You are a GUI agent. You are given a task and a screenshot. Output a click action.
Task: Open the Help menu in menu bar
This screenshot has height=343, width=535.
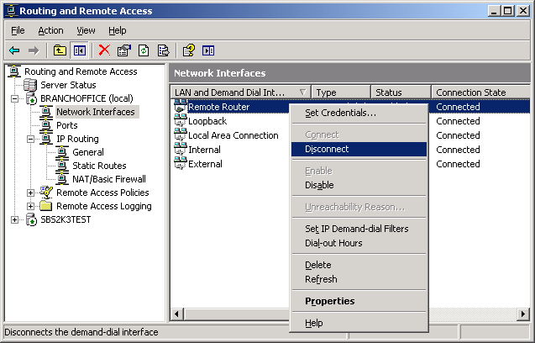[118, 30]
